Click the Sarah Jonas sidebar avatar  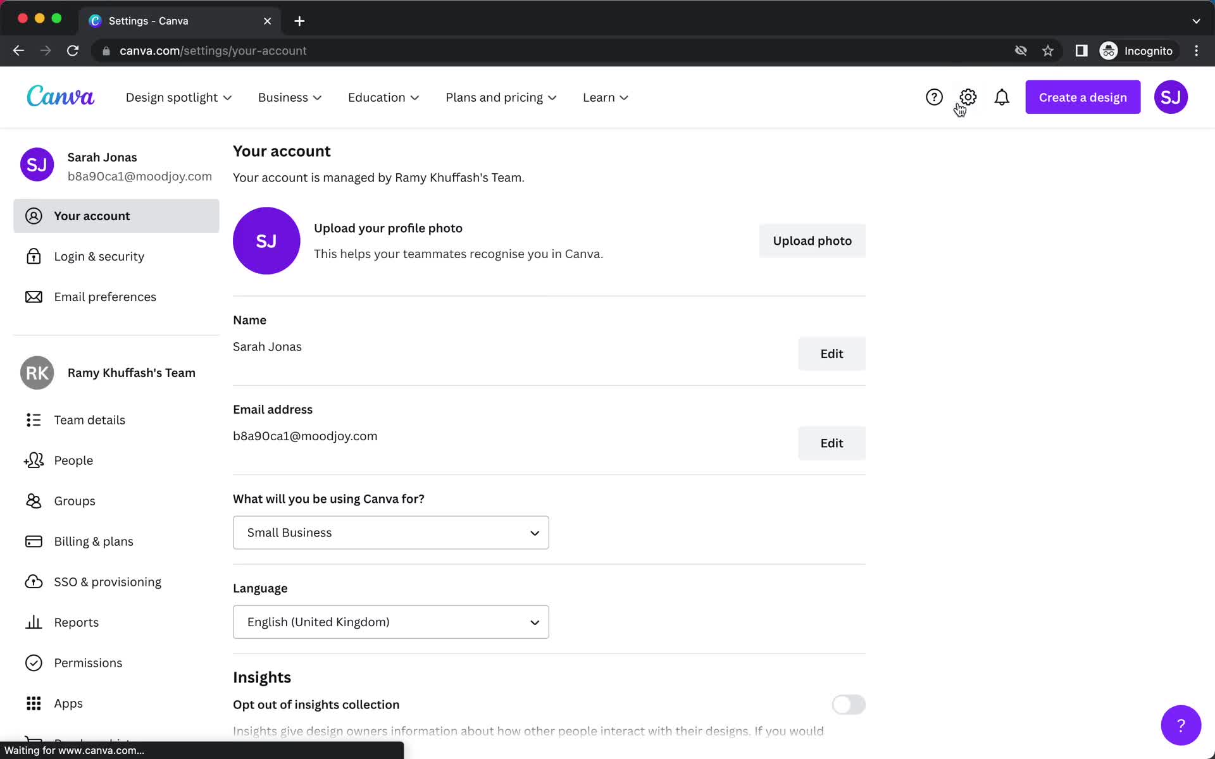point(37,164)
